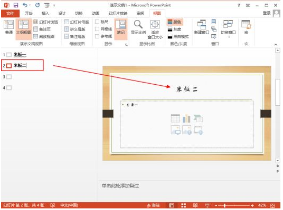This screenshot has height=210, width=283.
Task: Open ribbon display options button
Action: pos(248,5)
